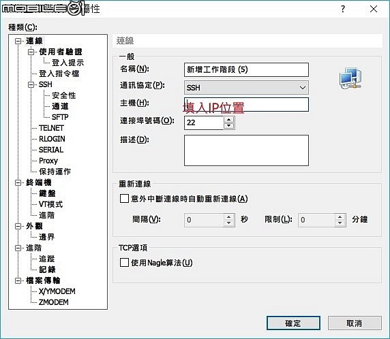
Task: Increase the 間隔 seconds value
Action: pos(228,217)
